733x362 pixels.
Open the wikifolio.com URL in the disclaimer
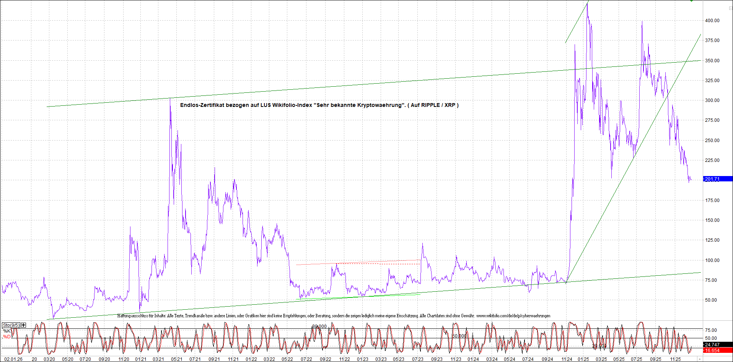click(x=513, y=316)
